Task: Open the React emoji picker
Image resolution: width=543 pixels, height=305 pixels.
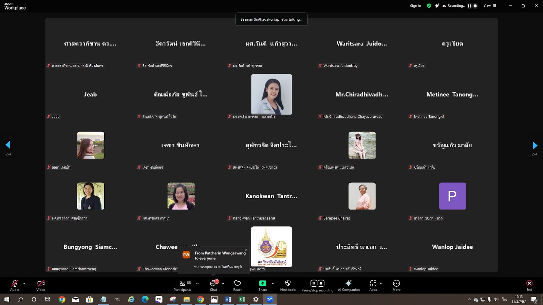Action: click(x=238, y=285)
